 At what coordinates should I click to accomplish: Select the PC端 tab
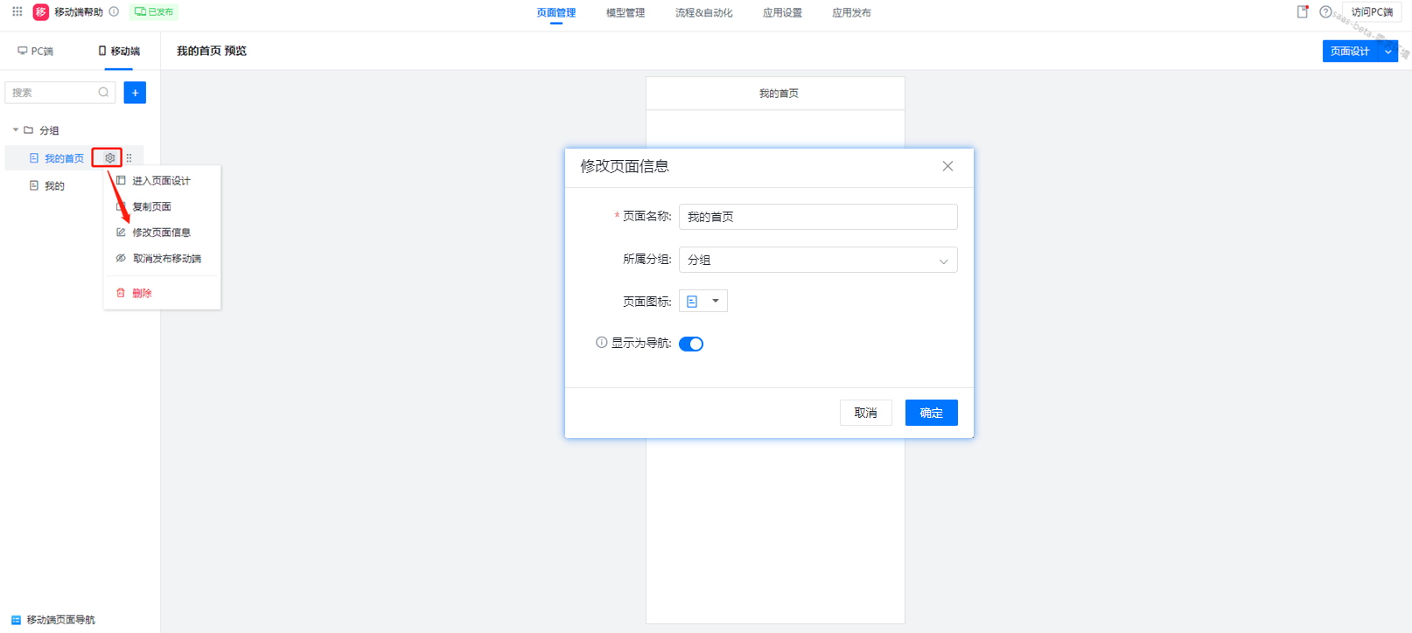click(x=36, y=52)
